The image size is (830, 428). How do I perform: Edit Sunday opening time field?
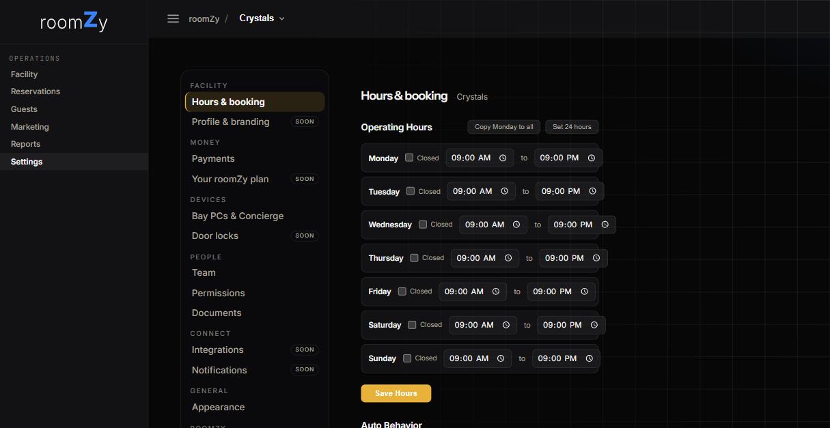click(x=478, y=358)
